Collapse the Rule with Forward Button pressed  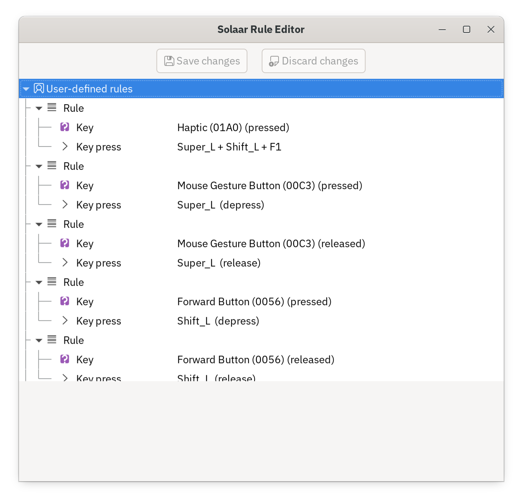pyautogui.click(x=39, y=282)
